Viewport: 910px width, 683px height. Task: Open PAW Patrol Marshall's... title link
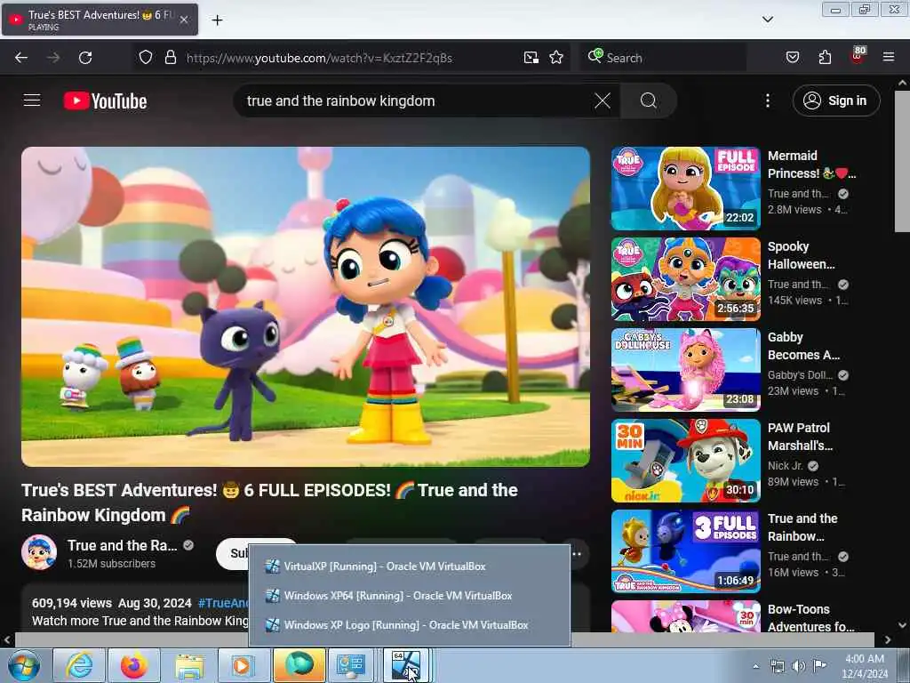tap(801, 437)
